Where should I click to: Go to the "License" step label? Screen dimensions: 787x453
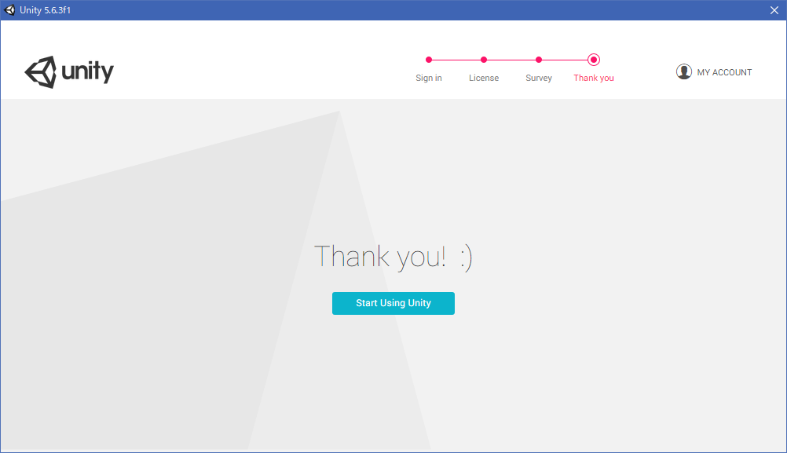(x=484, y=78)
